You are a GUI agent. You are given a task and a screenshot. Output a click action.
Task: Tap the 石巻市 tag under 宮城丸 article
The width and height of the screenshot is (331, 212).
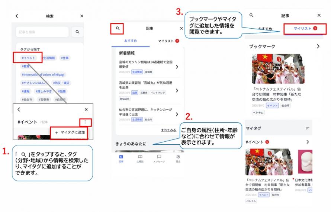click(144, 93)
